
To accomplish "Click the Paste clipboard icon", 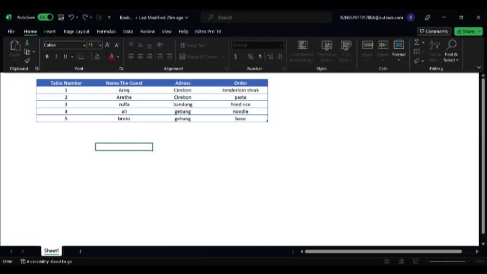I will point(15,46).
